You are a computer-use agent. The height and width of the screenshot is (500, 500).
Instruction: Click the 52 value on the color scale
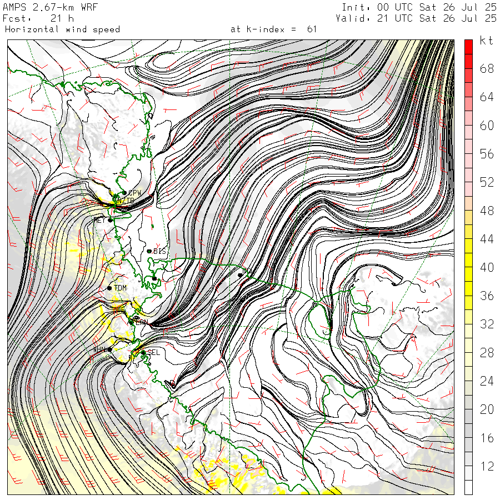tap(487, 182)
